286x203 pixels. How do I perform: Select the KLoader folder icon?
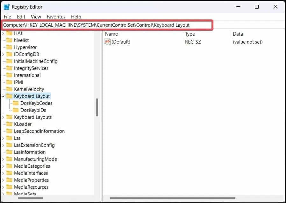click(9, 124)
